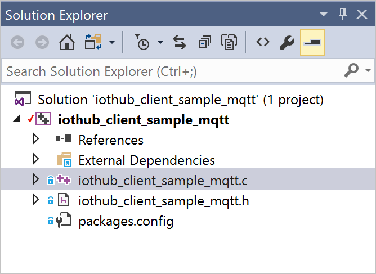Expand the External Dependencies node

click(x=37, y=160)
